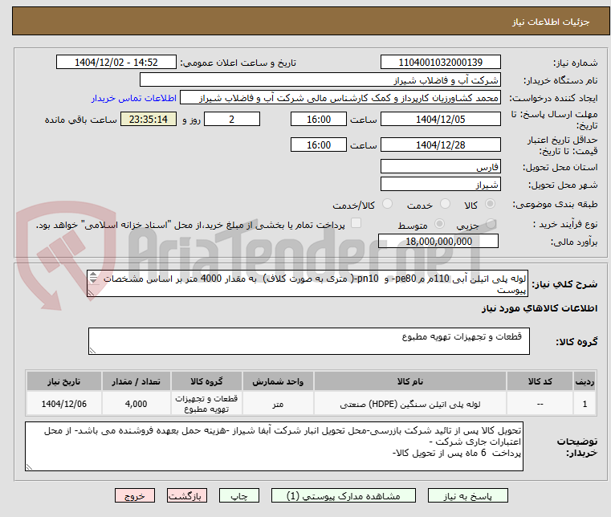Open the اطلاعات تماس خریدار link
The width and height of the screenshot is (611, 517).
pos(134,98)
